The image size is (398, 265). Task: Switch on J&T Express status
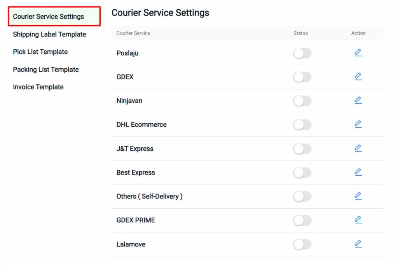coord(302,149)
